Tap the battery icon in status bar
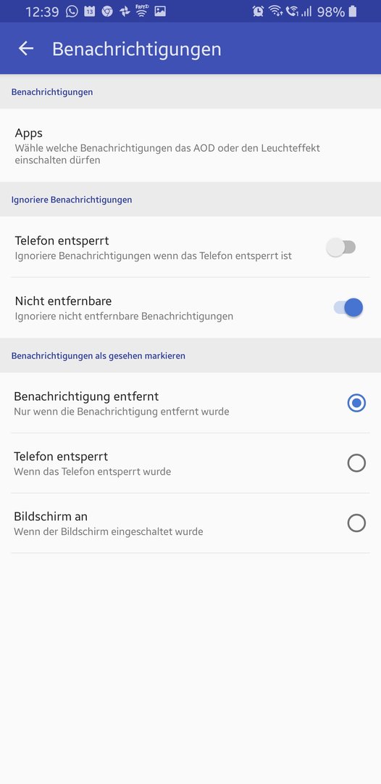Screen dimensions: 381x784 [x=353, y=12]
